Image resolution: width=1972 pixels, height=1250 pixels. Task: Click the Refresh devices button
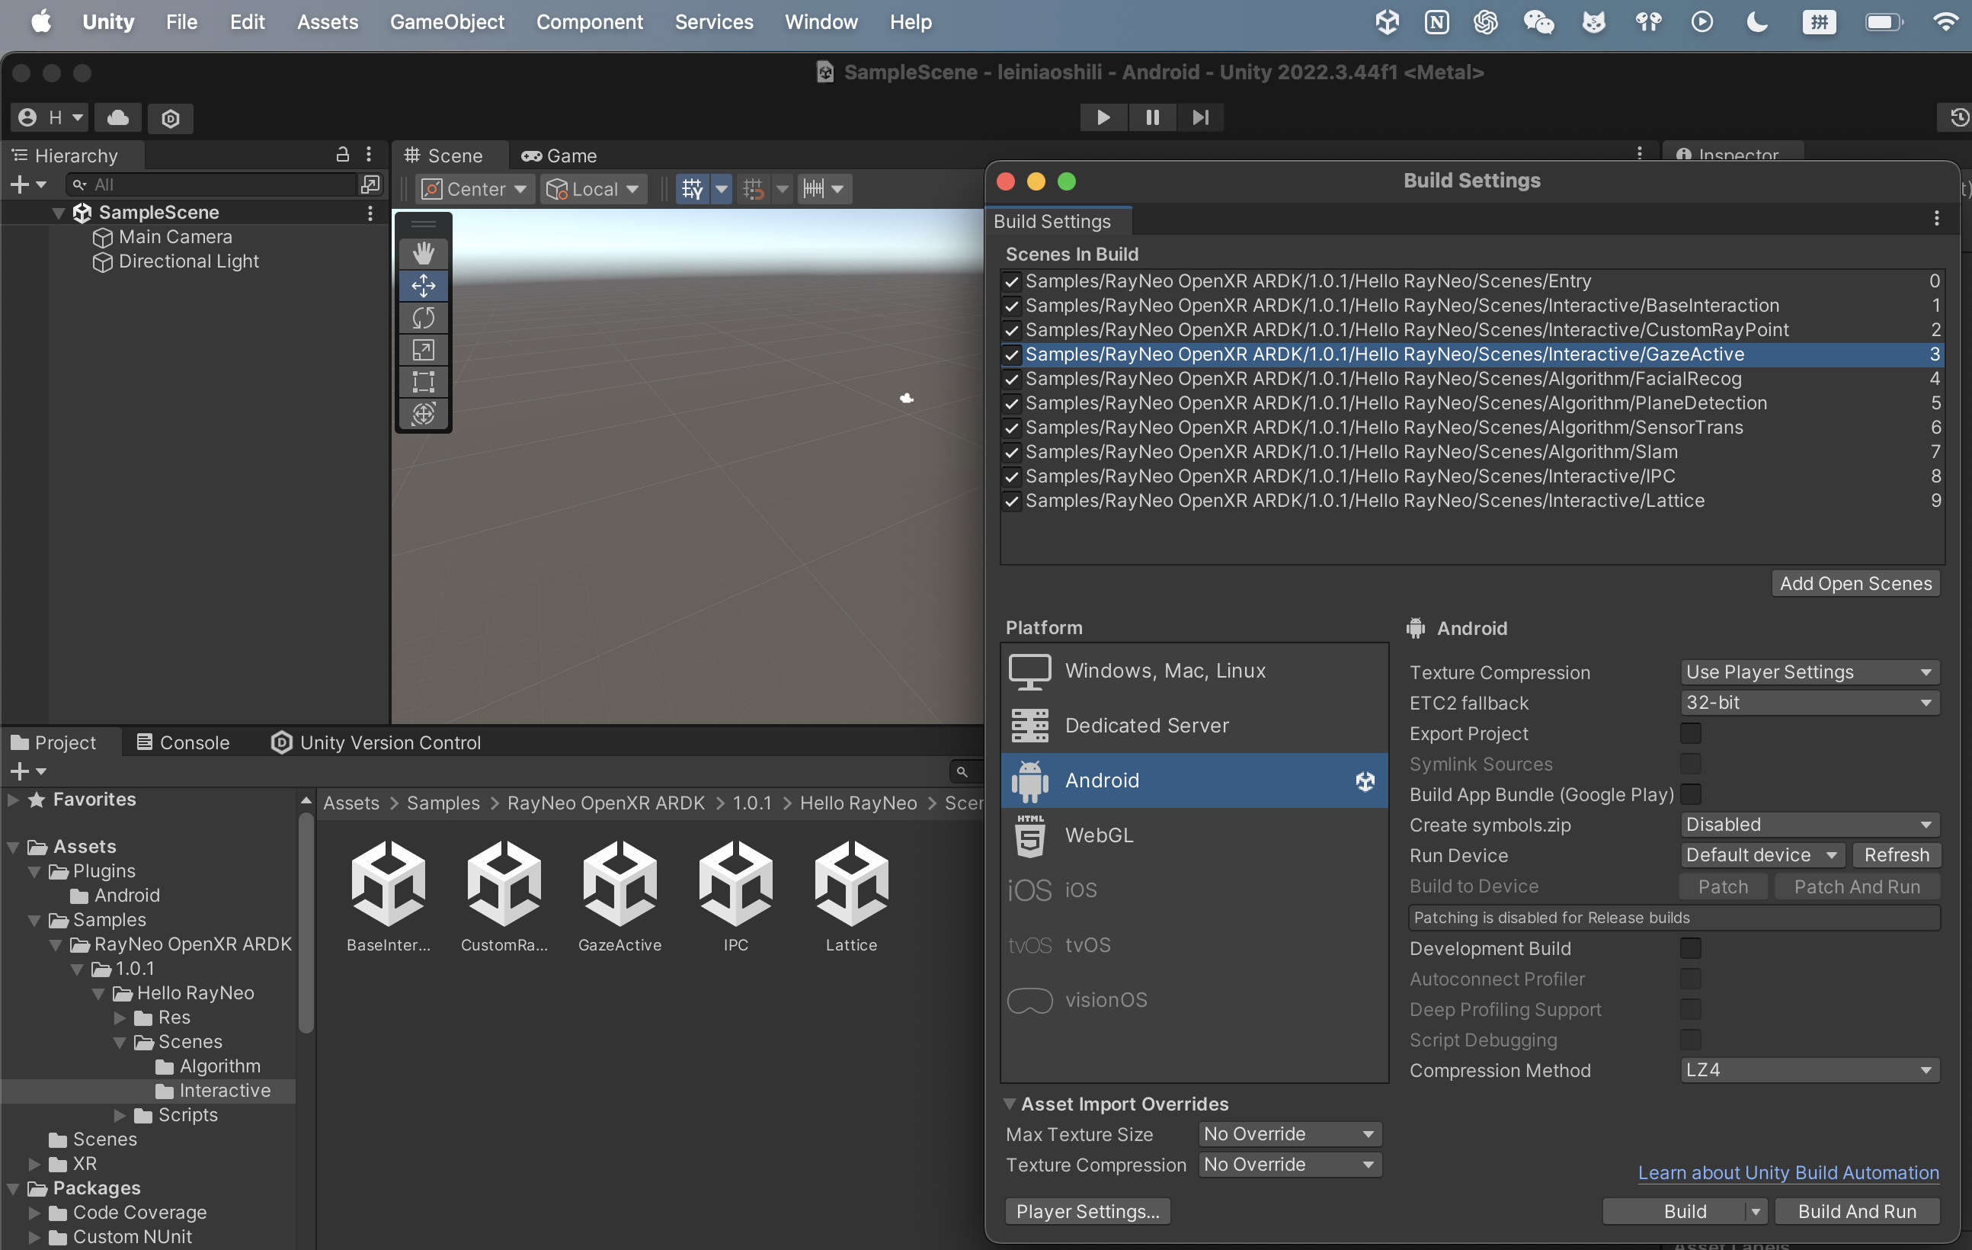pos(1896,854)
